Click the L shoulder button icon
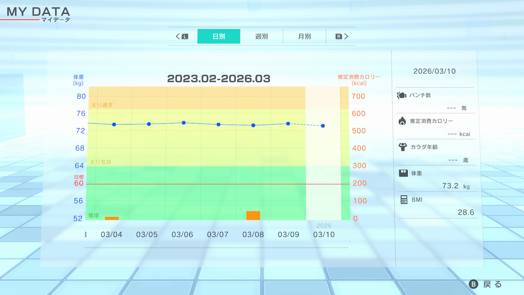 185,36
